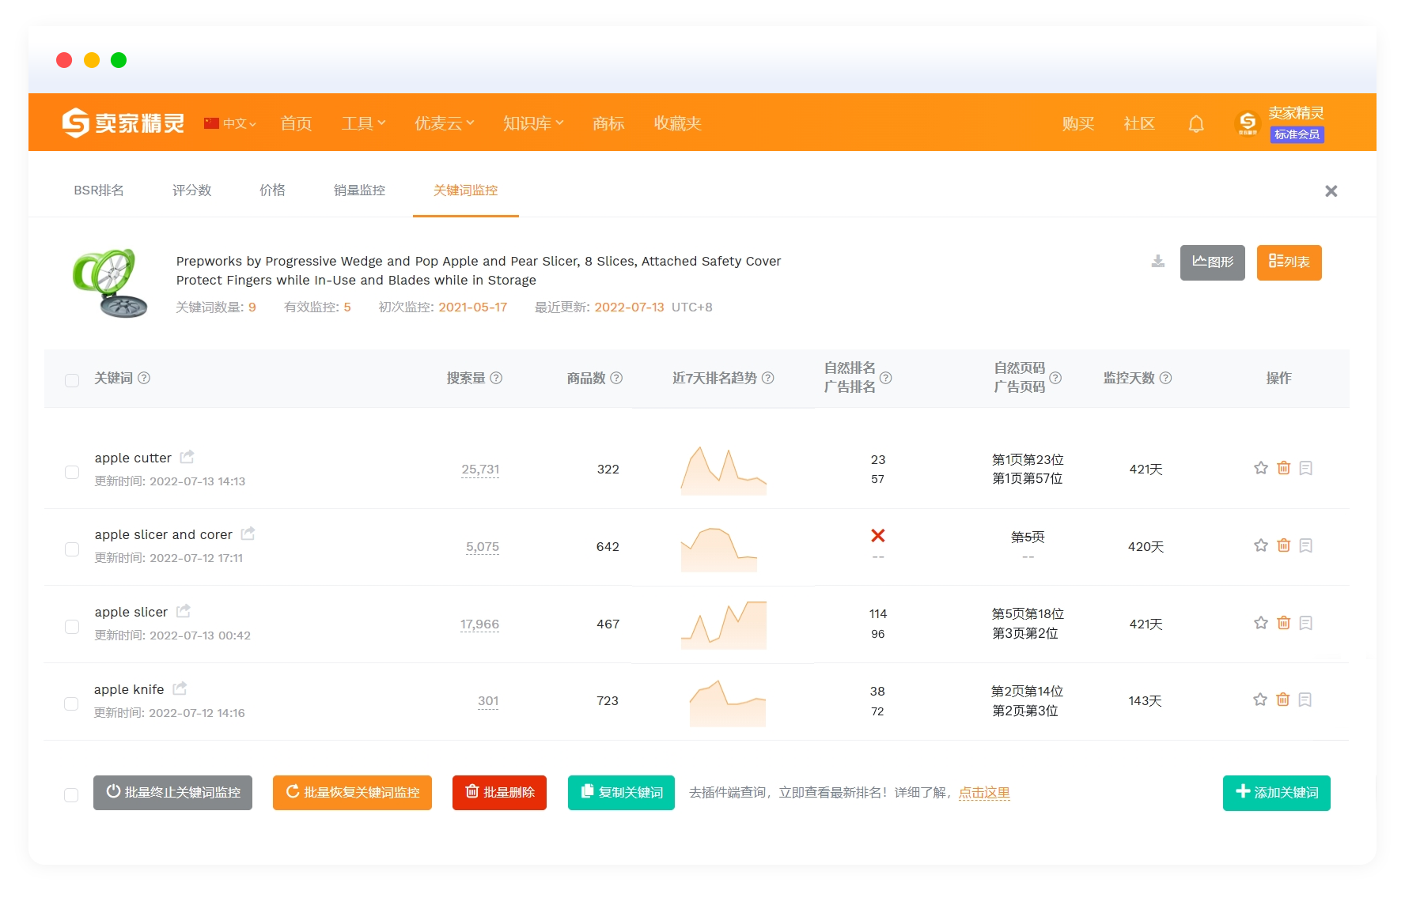This screenshot has height=909, width=1405.
Task: Download keyword data via download icon
Action: point(1157,262)
